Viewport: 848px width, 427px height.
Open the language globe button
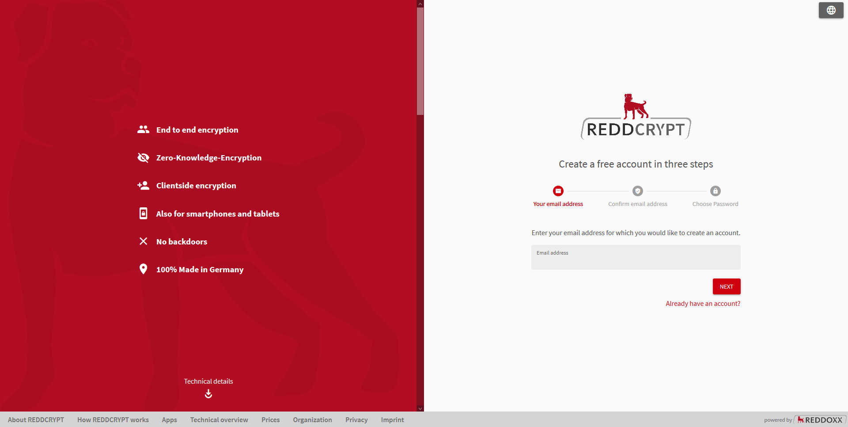tap(831, 10)
